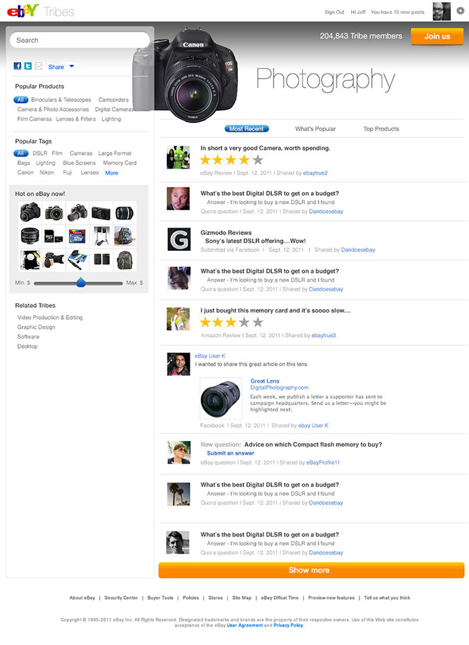The height and width of the screenshot is (645, 469).
Task: Toggle the Fuji tag filter
Action: pyautogui.click(x=67, y=173)
